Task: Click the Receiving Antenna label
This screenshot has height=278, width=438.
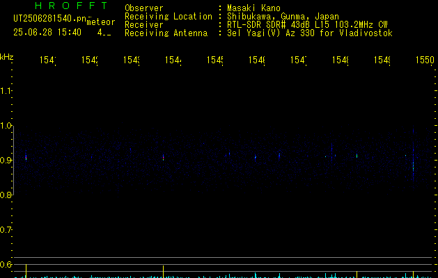Action: (166, 33)
